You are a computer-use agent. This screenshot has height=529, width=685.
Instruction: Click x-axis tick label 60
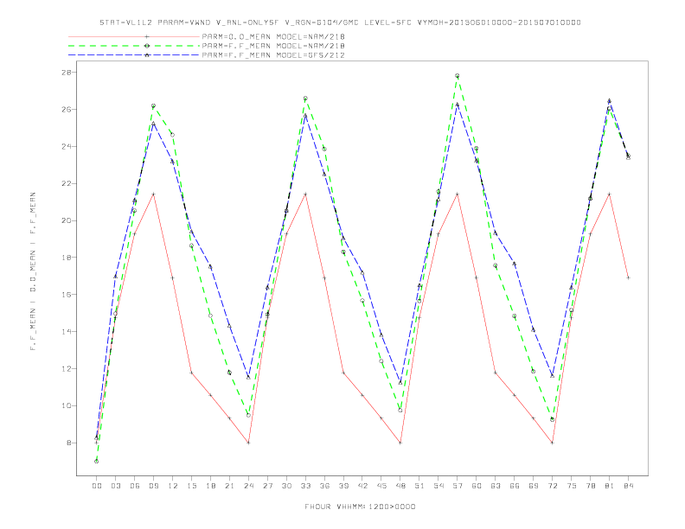(477, 486)
